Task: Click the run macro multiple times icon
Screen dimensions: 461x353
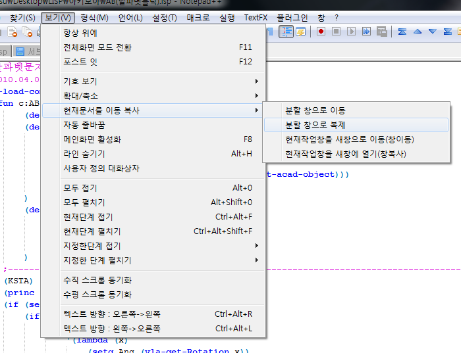Action: coord(366,32)
